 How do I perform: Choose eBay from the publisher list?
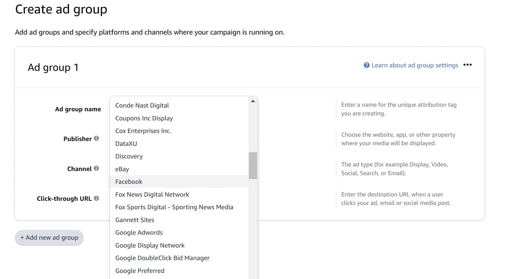(179, 169)
